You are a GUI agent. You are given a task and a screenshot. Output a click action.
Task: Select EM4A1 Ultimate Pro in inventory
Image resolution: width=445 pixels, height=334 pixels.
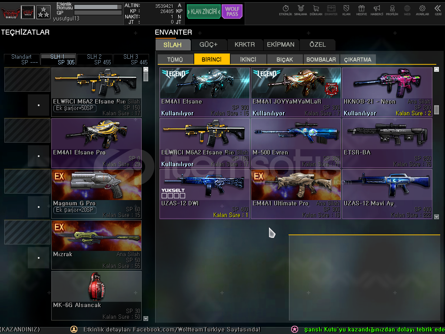point(296,194)
